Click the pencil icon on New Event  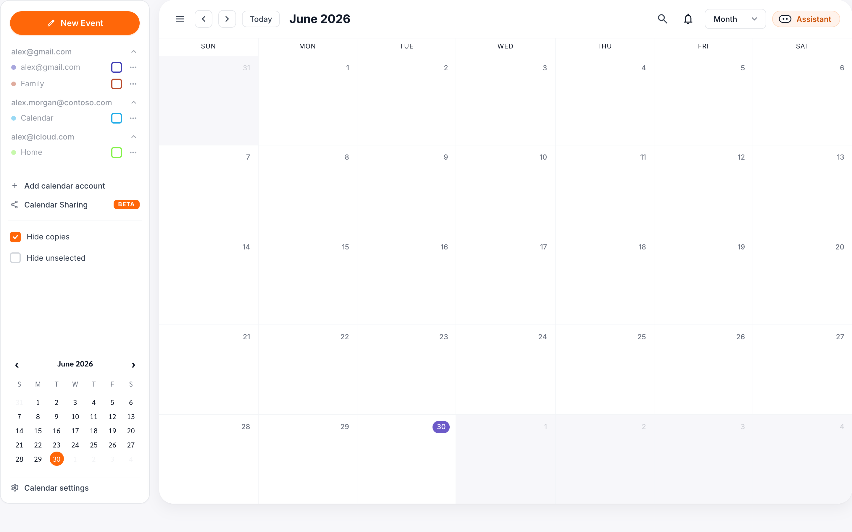pos(51,23)
